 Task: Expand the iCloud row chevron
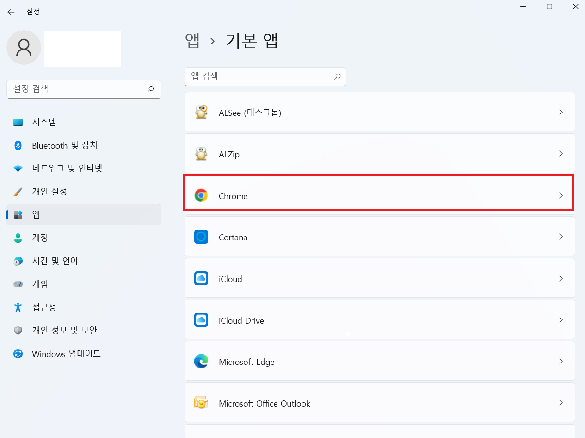pos(561,278)
